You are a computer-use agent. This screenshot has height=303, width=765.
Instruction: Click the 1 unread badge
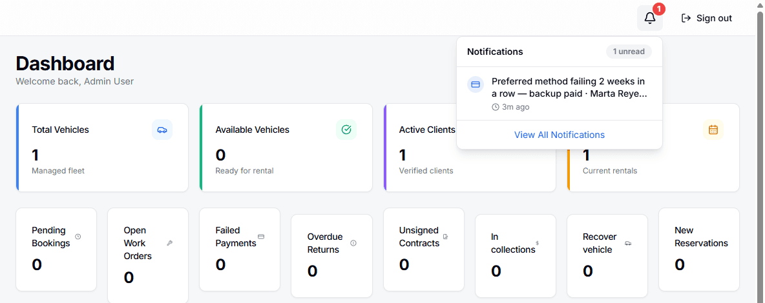pyautogui.click(x=629, y=52)
